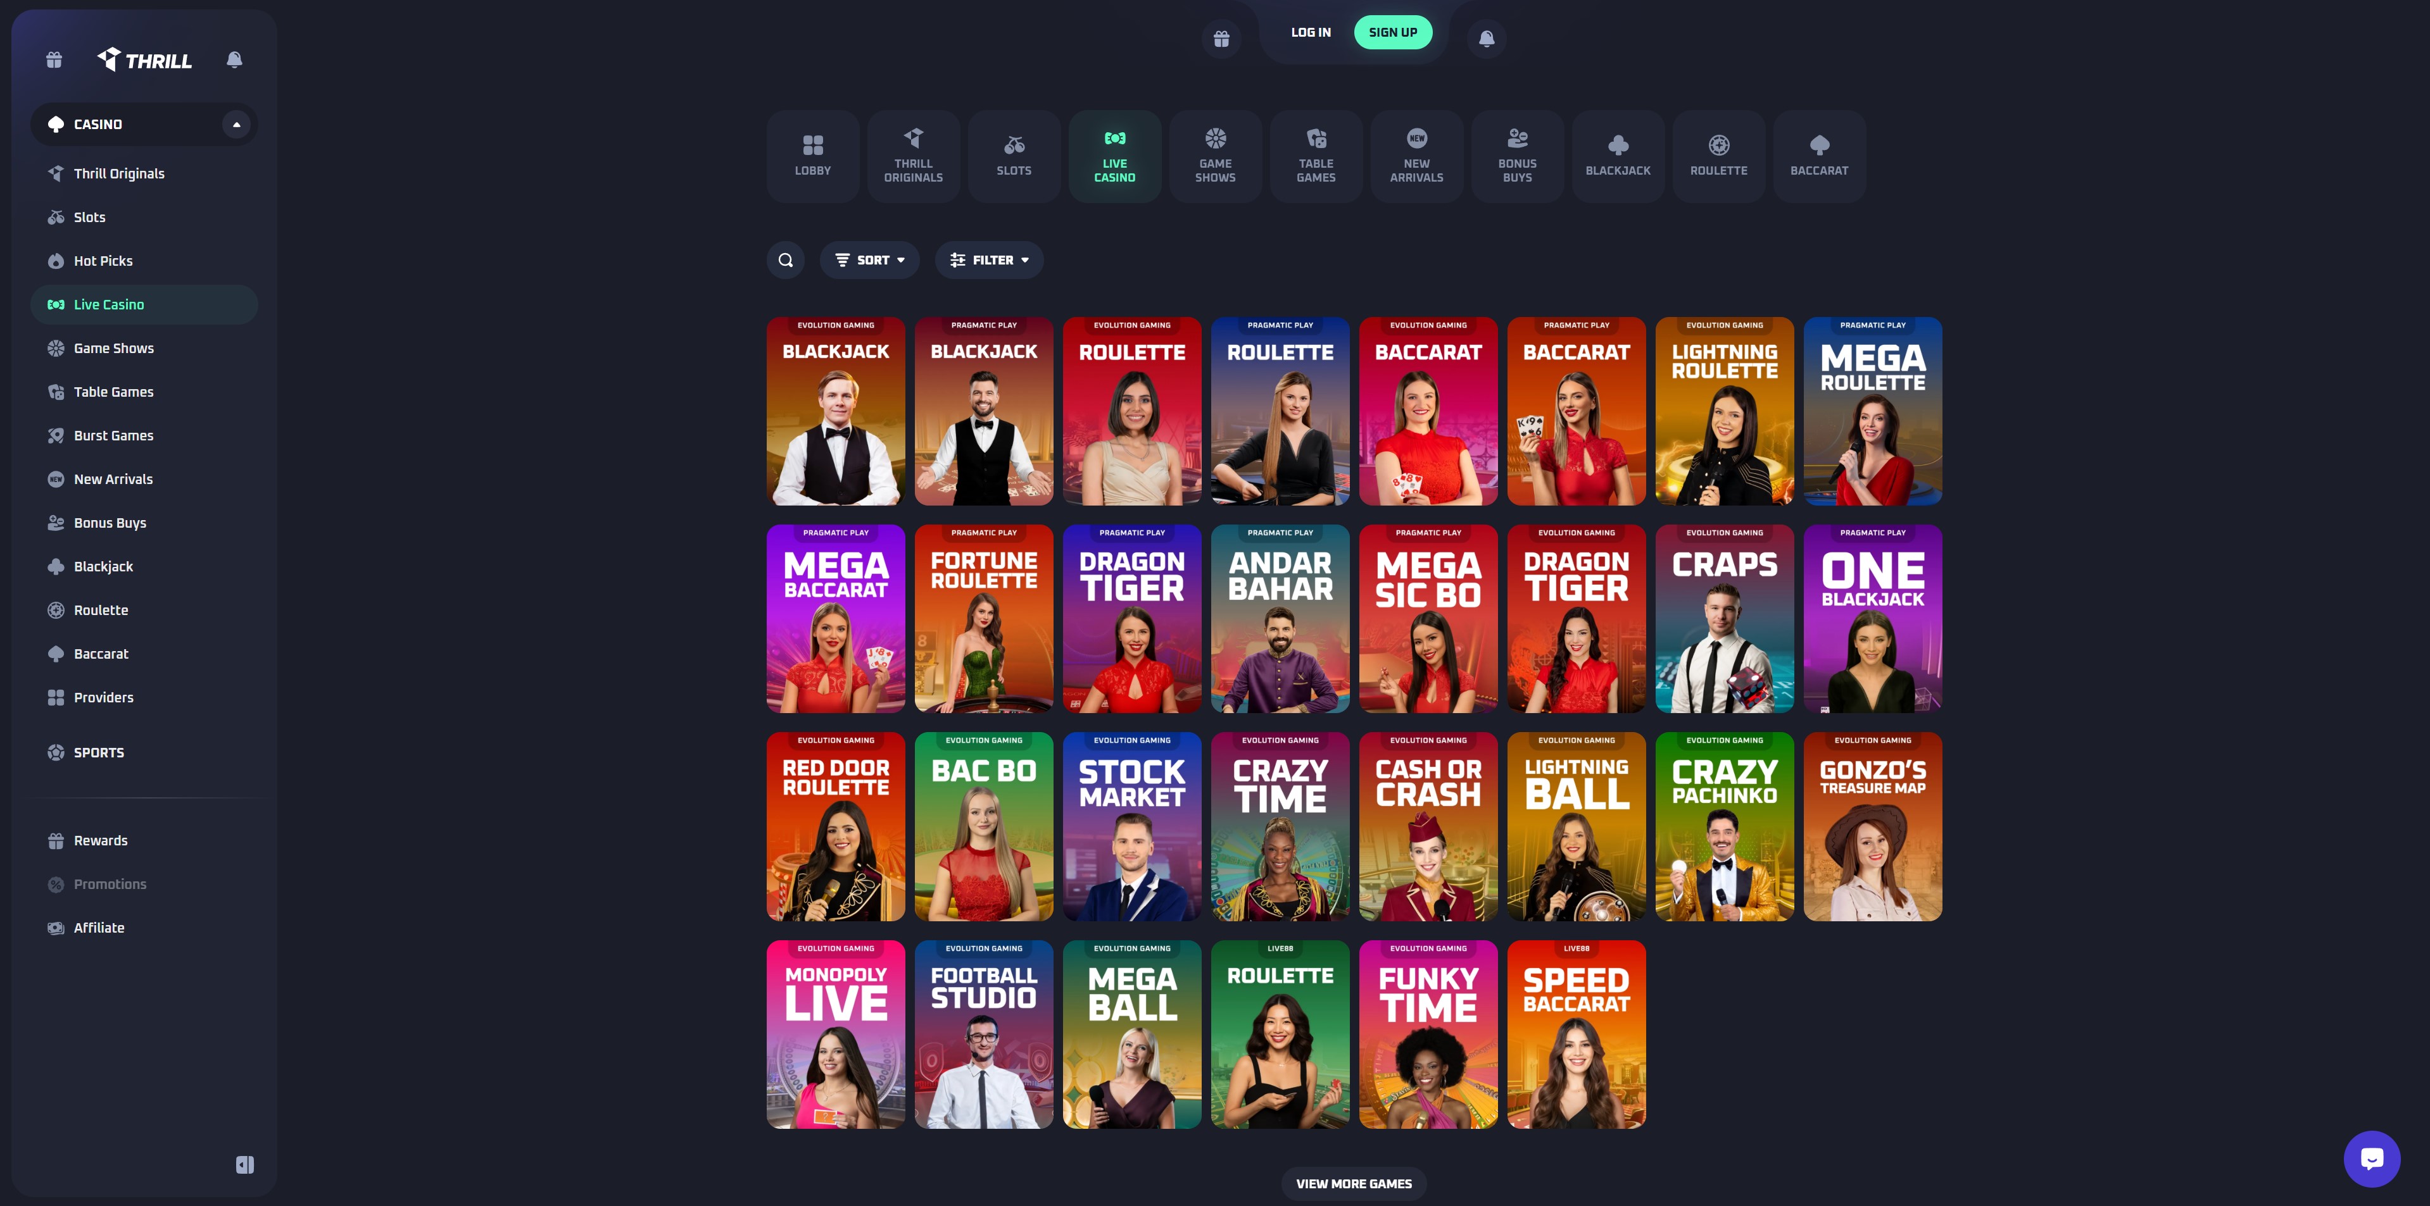Image resolution: width=2430 pixels, height=1206 pixels.
Task: Open the live chat bubble
Action: (2372, 1159)
